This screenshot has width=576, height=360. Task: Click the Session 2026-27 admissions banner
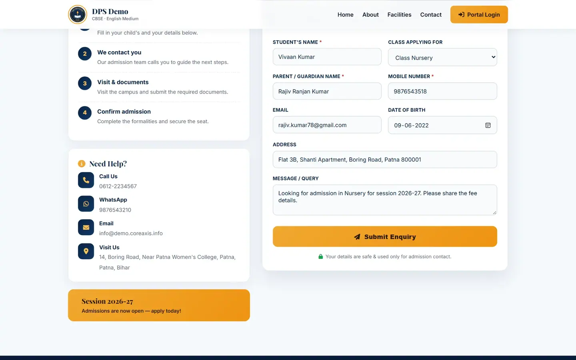pyautogui.click(x=159, y=305)
